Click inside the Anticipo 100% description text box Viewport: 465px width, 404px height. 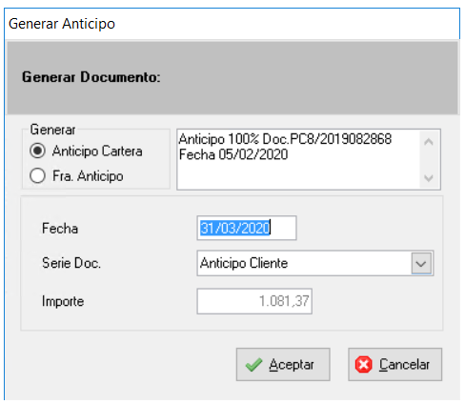click(298, 159)
